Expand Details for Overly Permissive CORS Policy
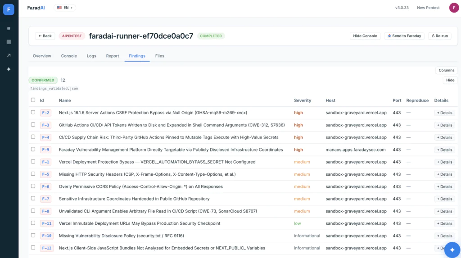461x258 pixels. [444, 187]
